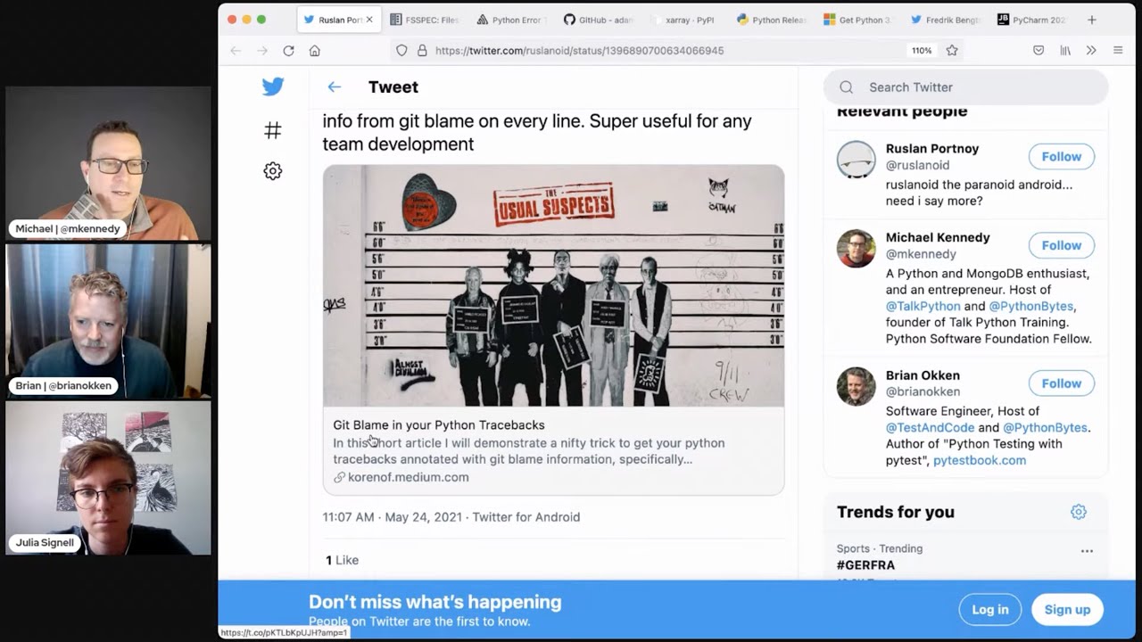The height and width of the screenshot is (642, 1142).
Task: Click the 110% zoom level indicator
Action: click(x=922, y=51)
